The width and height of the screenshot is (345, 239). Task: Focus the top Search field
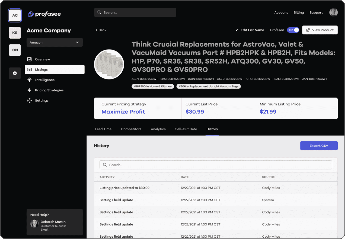click(x=135, y=12)
